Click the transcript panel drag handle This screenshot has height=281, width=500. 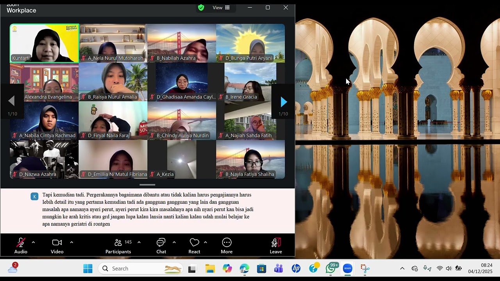click(147, 185)
